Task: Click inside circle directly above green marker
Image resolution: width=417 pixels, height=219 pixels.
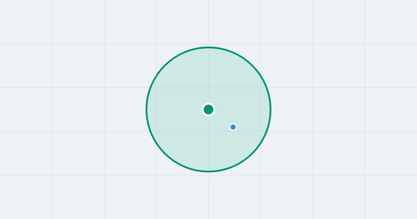Action: coord(208,76)
